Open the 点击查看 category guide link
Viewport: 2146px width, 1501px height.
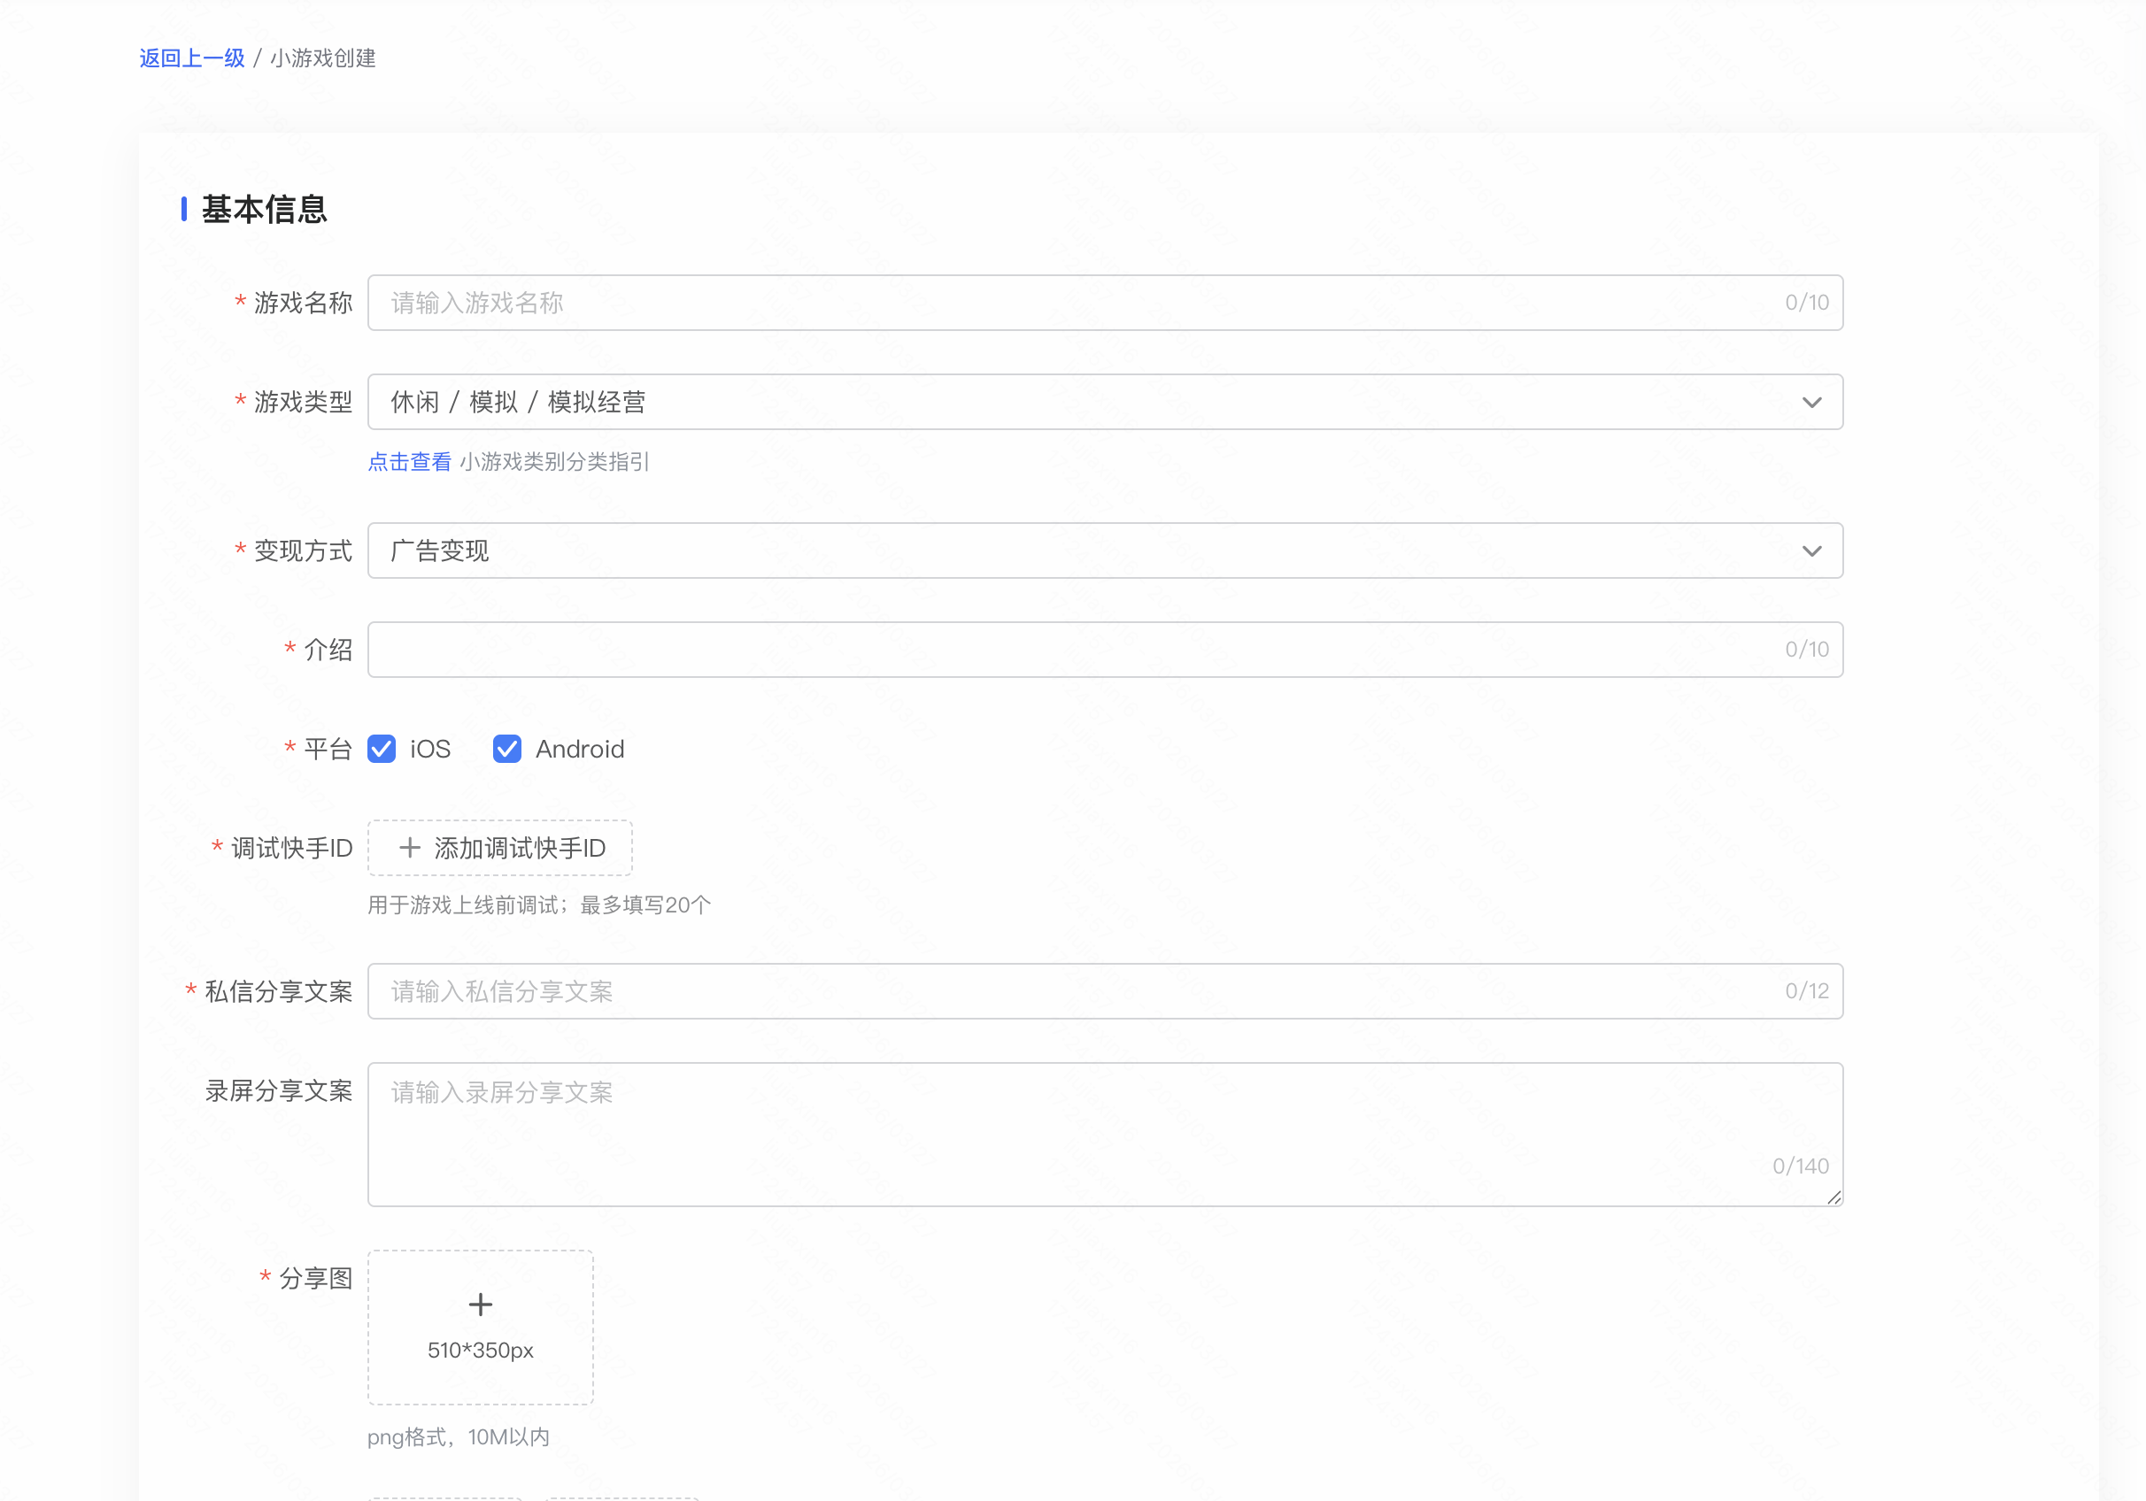[409, 462]
